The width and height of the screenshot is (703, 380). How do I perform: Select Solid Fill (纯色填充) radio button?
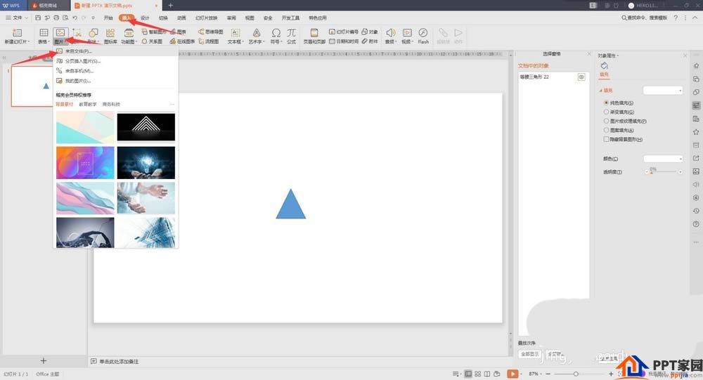click(606, 103)
